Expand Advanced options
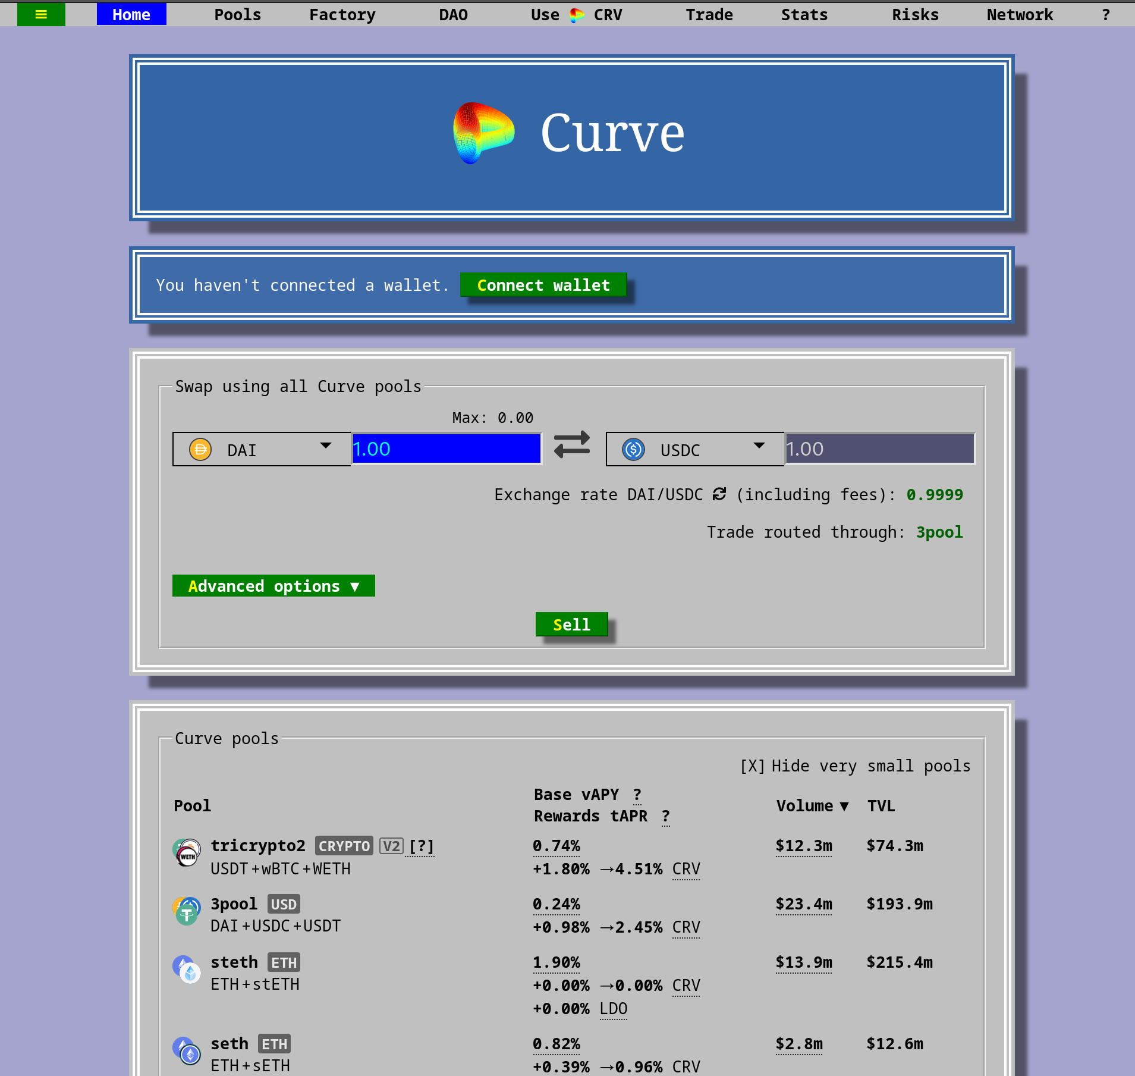 pos(273,585)
